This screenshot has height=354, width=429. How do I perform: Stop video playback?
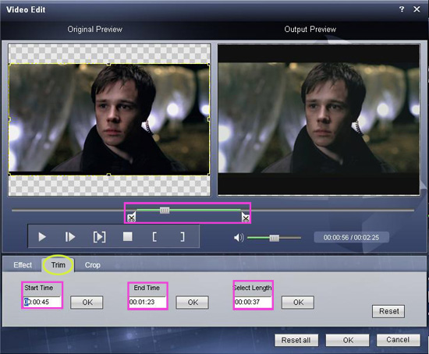point(127,236)
